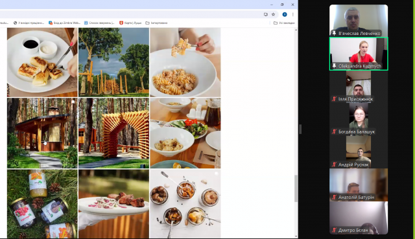Screen dimensions: 415x239
Task: Click the participant panel divider handle
Action: coord(300,130)
